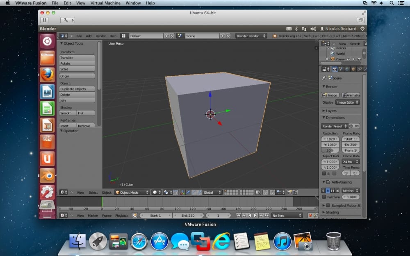
Task: Select the World properties globe tab icon
Action: pos(347,69)
